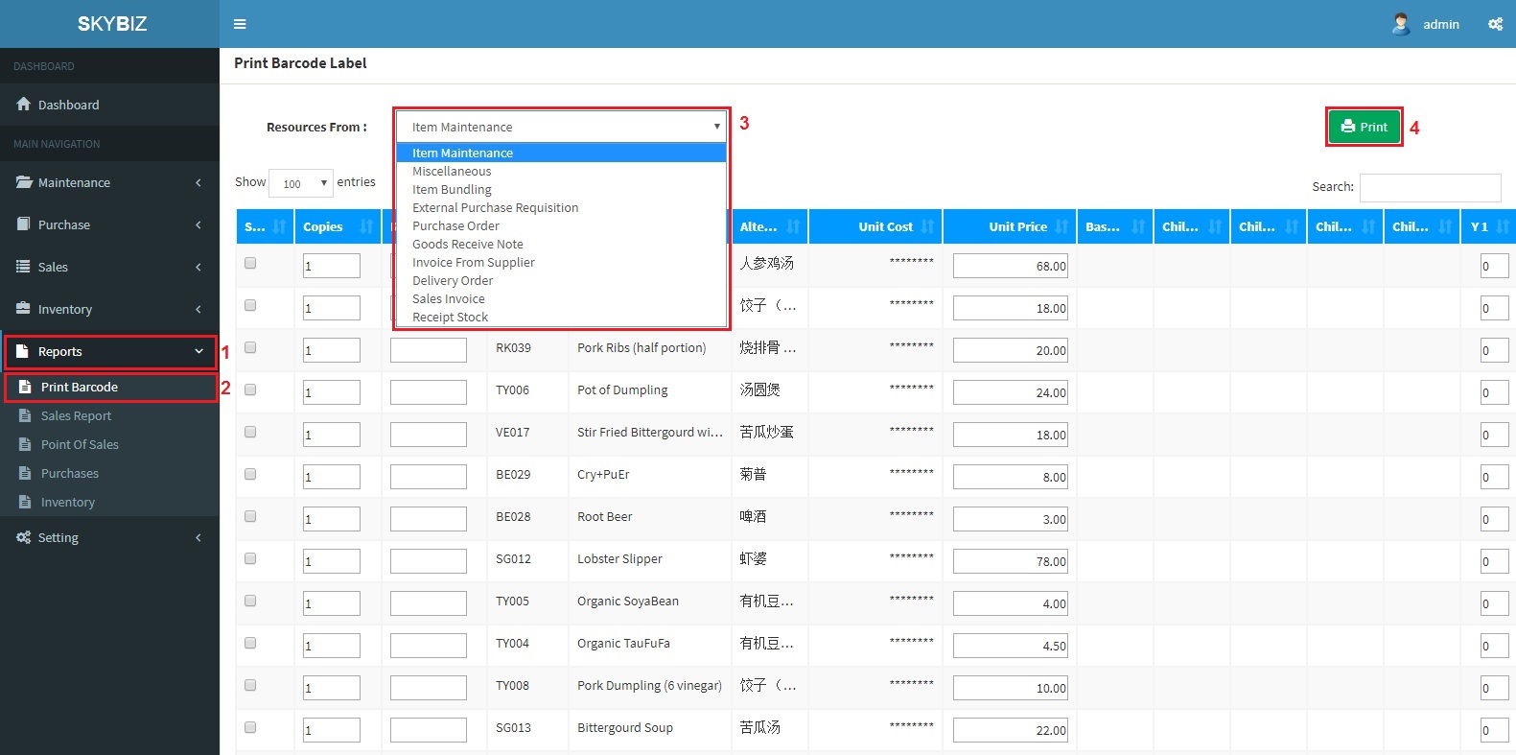
Task: Click the Dashboard home icon
Action: (24, 105)
